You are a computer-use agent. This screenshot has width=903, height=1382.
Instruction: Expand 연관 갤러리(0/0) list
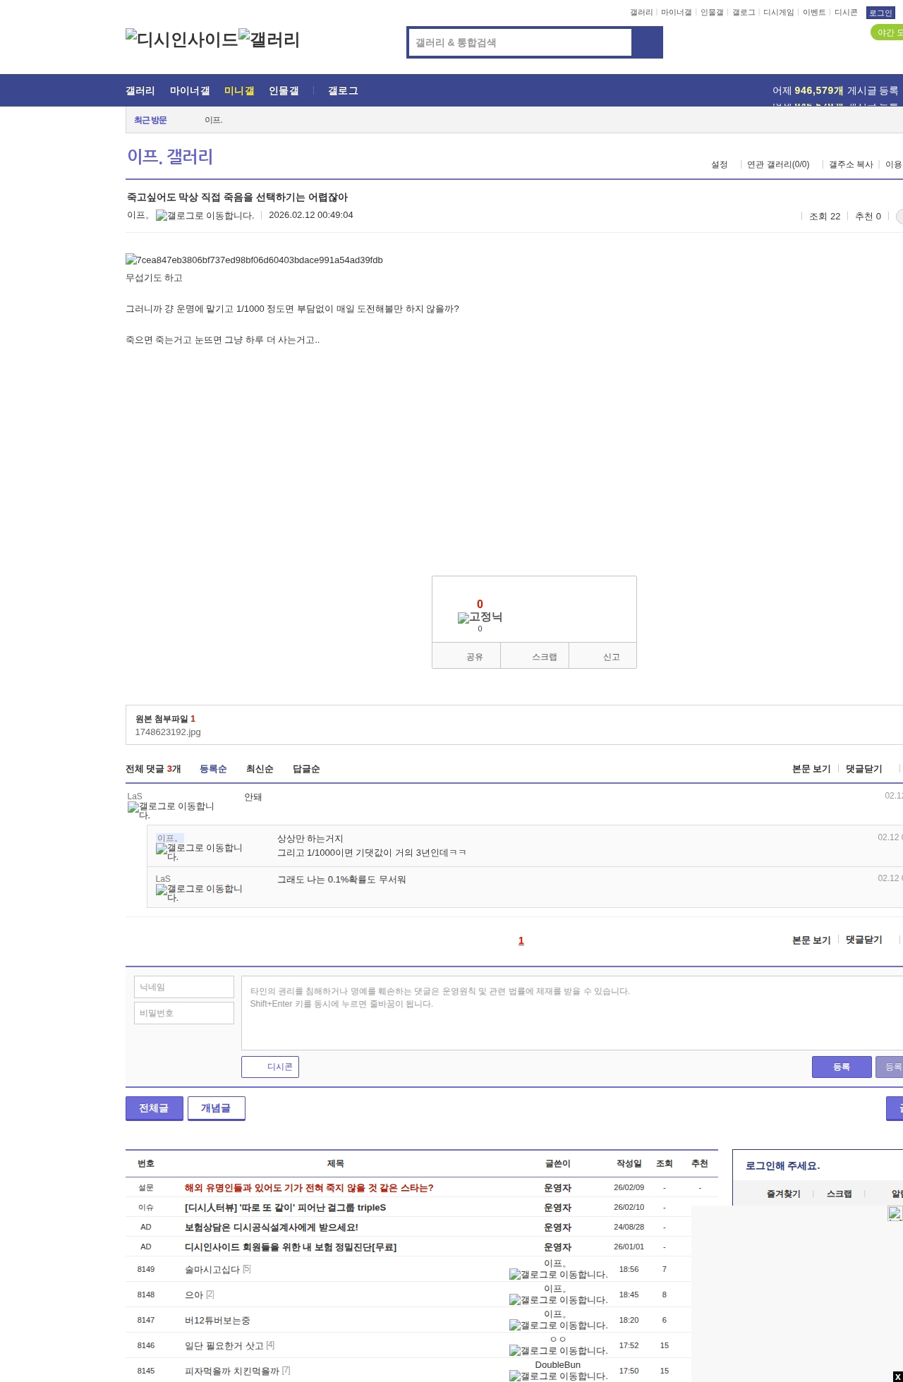[x=778, y=164]
